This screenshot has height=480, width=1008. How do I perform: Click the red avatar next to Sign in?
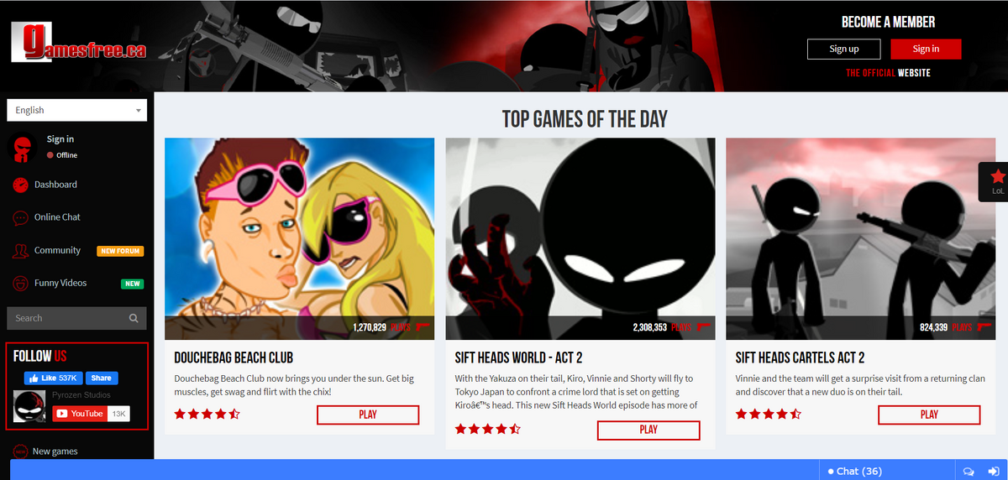point(23,147)
